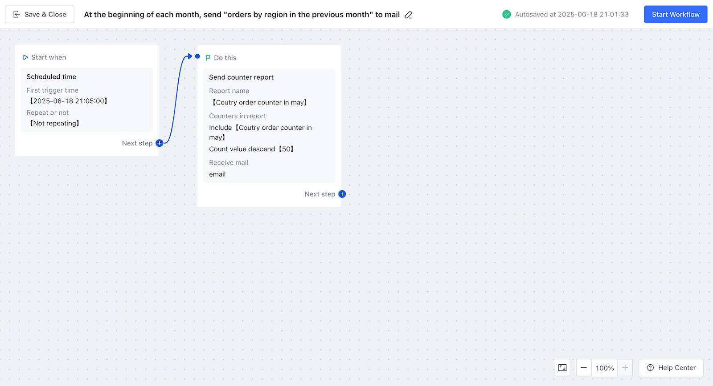The height and width of the screenshot is (386, 713).
Task: Click the workflow title text
Action: pyautogui.click(x=242, y=15)
